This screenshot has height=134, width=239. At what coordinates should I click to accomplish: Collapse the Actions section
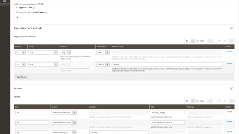232,89
